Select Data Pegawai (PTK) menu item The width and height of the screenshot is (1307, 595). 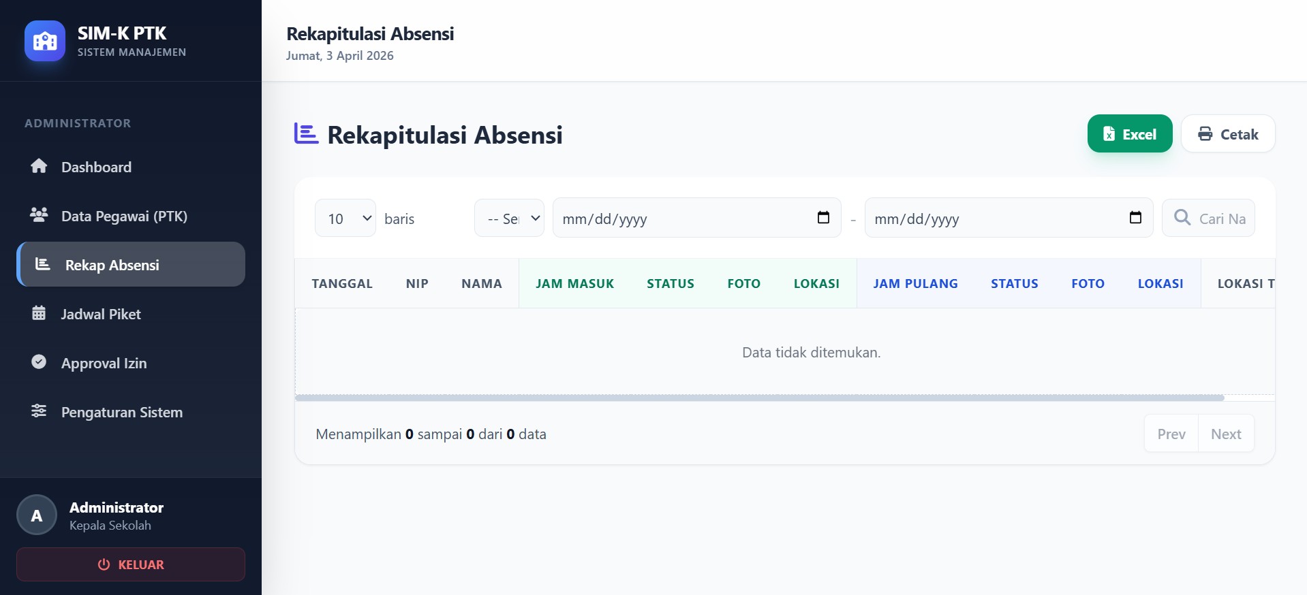tap(124, 216)
